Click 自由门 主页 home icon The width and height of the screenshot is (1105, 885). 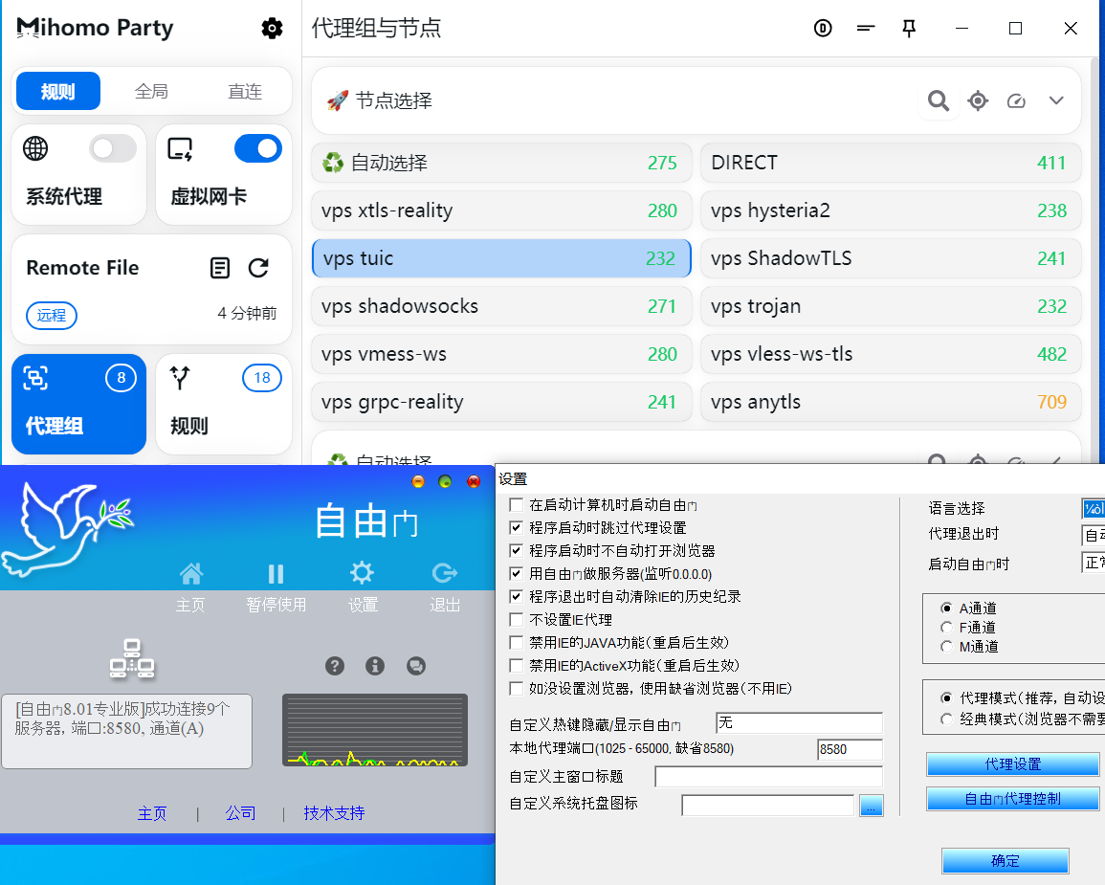pos(191,573)
